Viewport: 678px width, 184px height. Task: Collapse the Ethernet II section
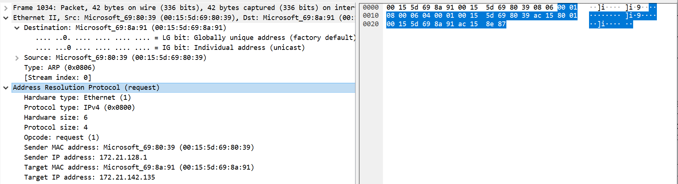point(6,18)
